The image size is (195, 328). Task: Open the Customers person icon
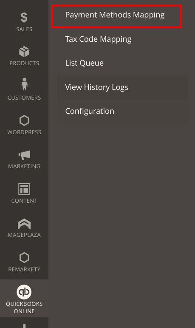(x=24, y=84)
